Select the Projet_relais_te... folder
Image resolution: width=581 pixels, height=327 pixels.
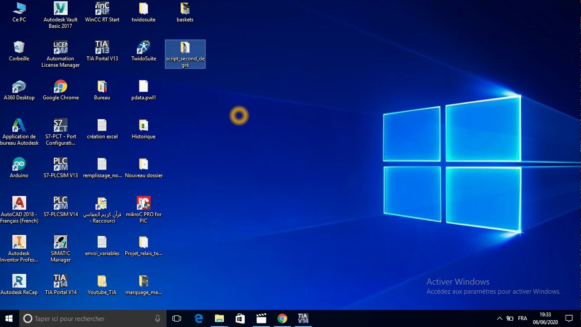tap(143, 247)
